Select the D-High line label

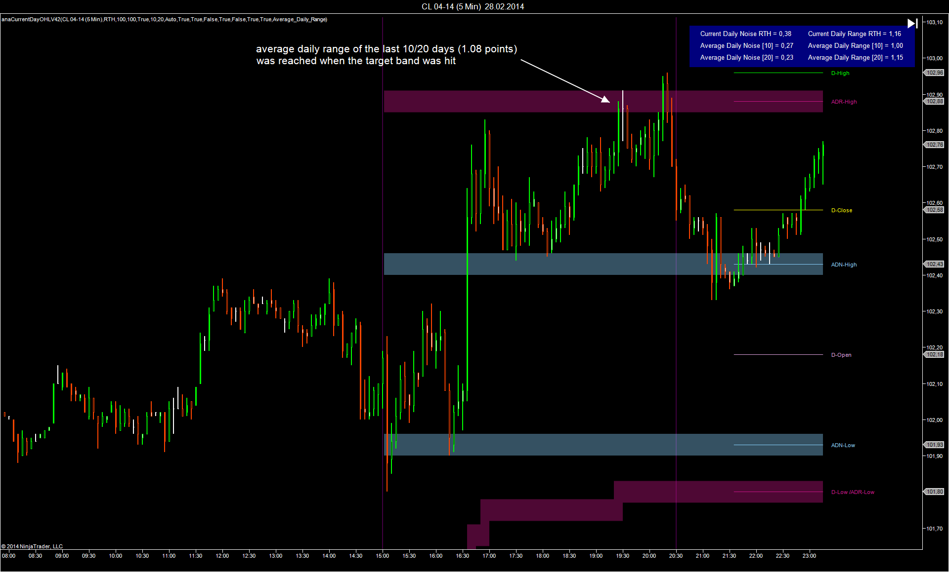pyautogui.click(x=840, y=73)
